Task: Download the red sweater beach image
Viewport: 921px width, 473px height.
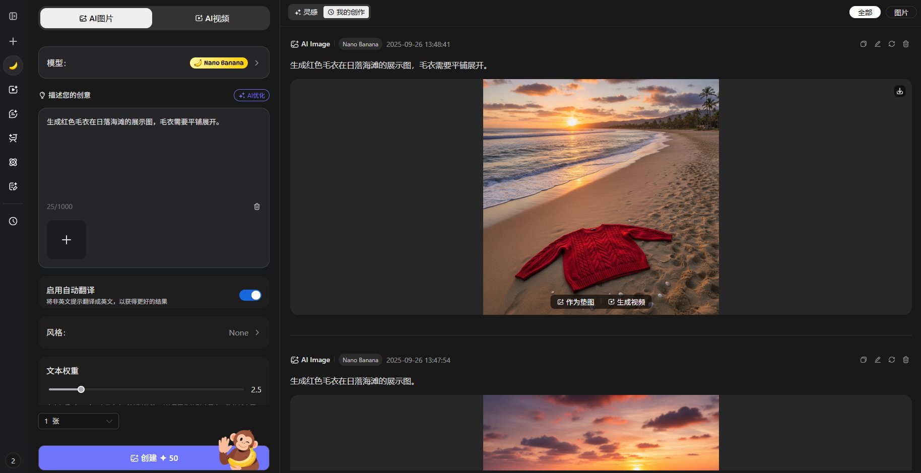Action: pos(900,91)
